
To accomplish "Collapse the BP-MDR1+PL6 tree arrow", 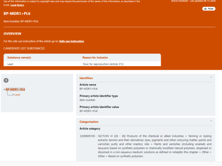I will pos(4,89).
